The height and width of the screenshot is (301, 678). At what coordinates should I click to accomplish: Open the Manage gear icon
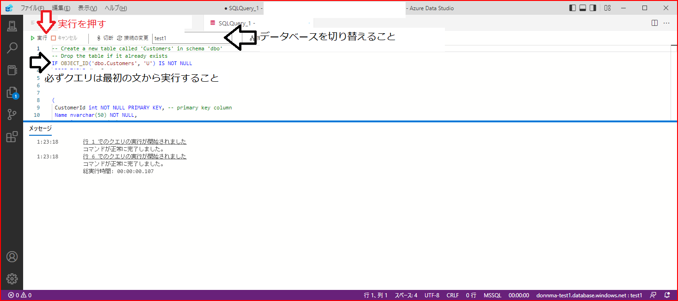point(12,279)
